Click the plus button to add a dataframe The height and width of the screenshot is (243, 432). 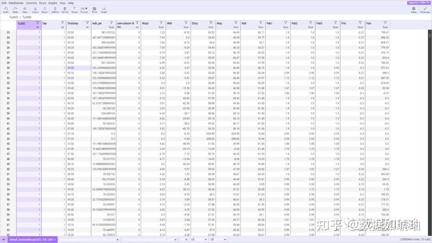pos(3,239)
